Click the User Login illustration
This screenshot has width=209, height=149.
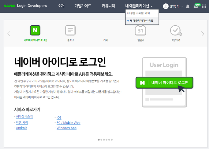coord(164,82)
